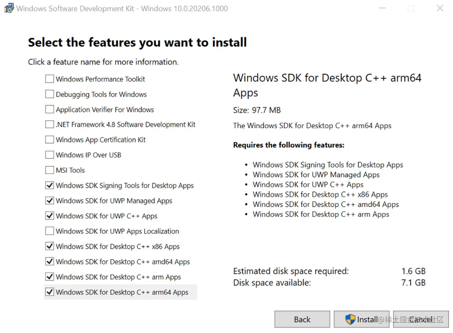The image size is (453, 333).
Task: Enable UWP Apps Localization checkbox
Action: pyautogui.click(x=49, y=231)
